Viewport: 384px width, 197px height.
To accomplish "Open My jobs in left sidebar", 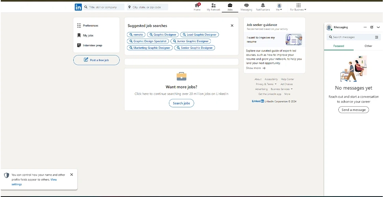I will point(85,35).
